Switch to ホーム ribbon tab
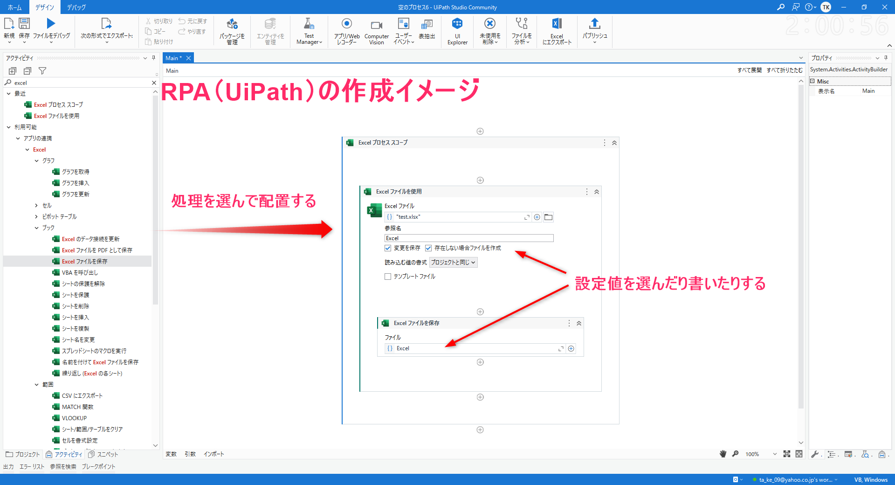Image resolution: width=895 pixels, height=485 pixels. tap(14, 7)
